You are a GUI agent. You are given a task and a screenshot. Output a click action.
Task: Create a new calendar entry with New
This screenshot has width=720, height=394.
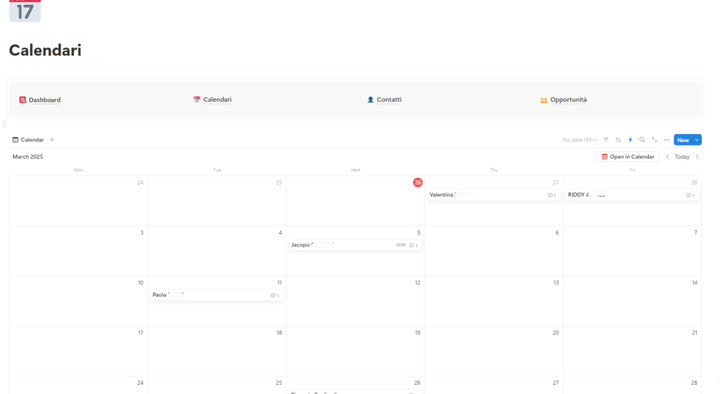(683, 140)
